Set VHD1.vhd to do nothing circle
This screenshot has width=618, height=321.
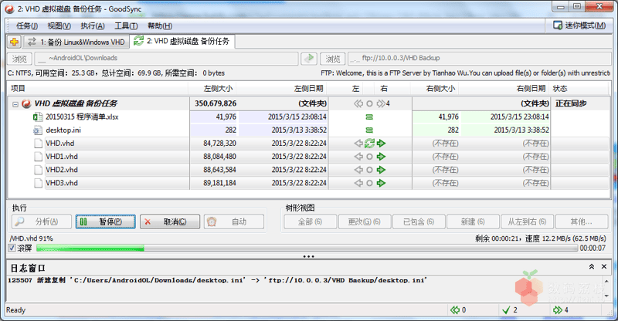click(369, 157)
